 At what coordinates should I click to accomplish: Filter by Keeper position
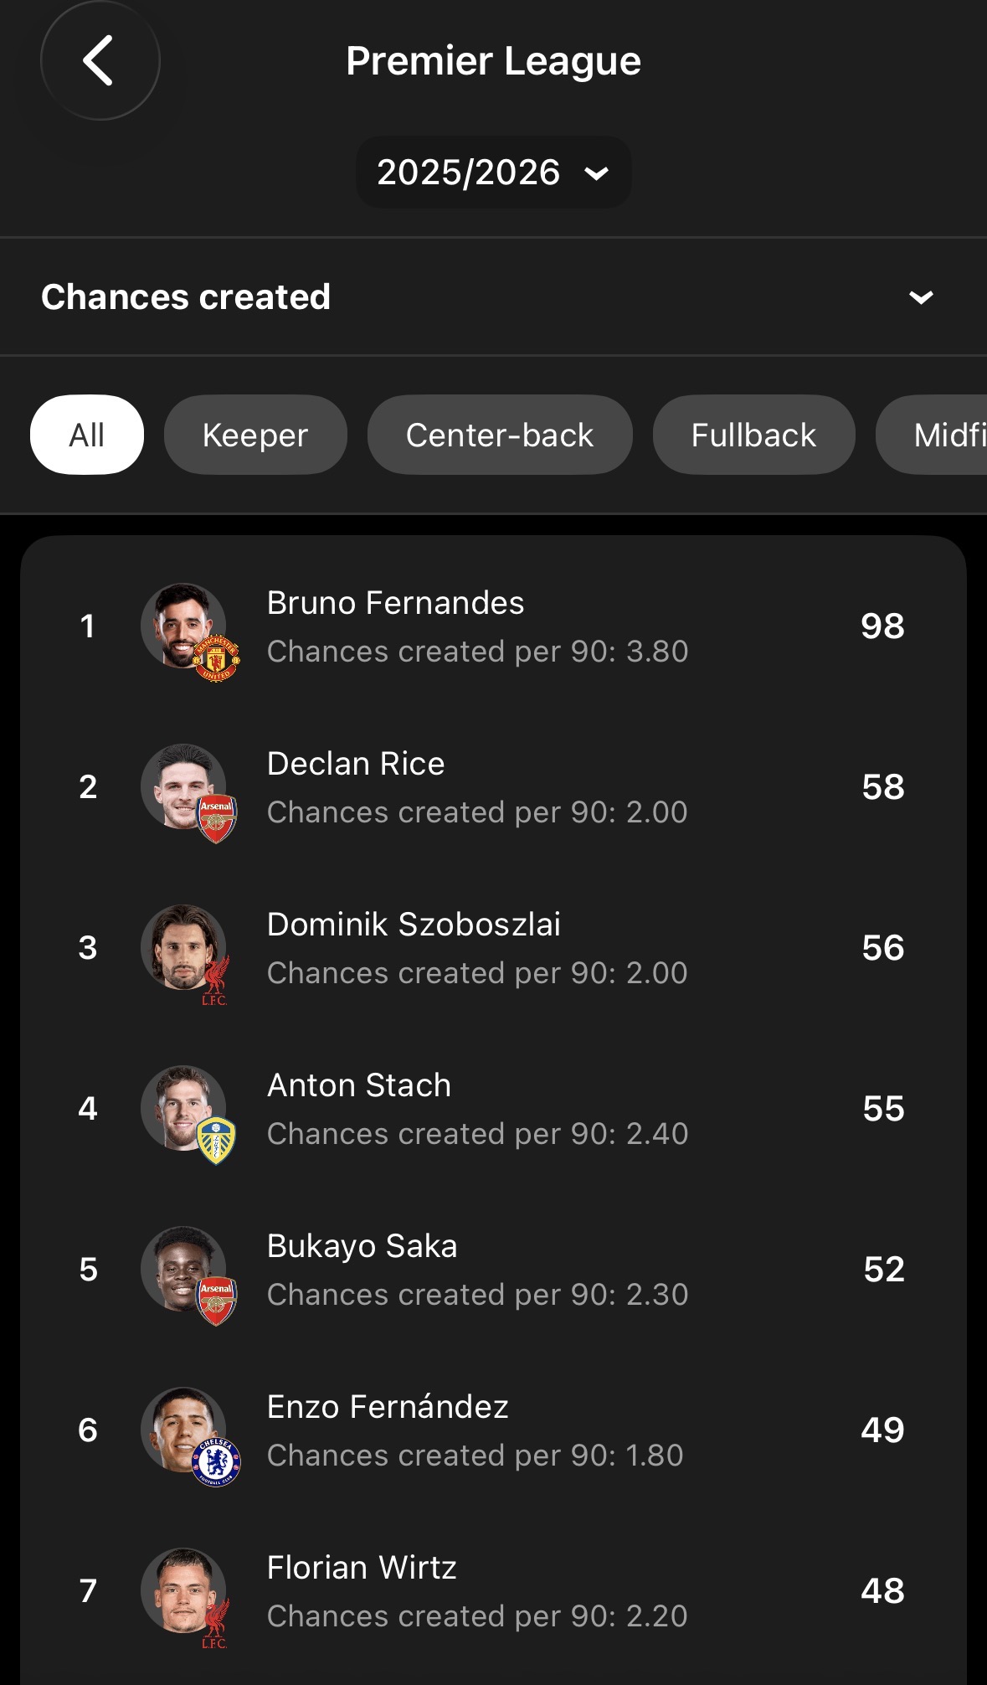coord(255,435)
